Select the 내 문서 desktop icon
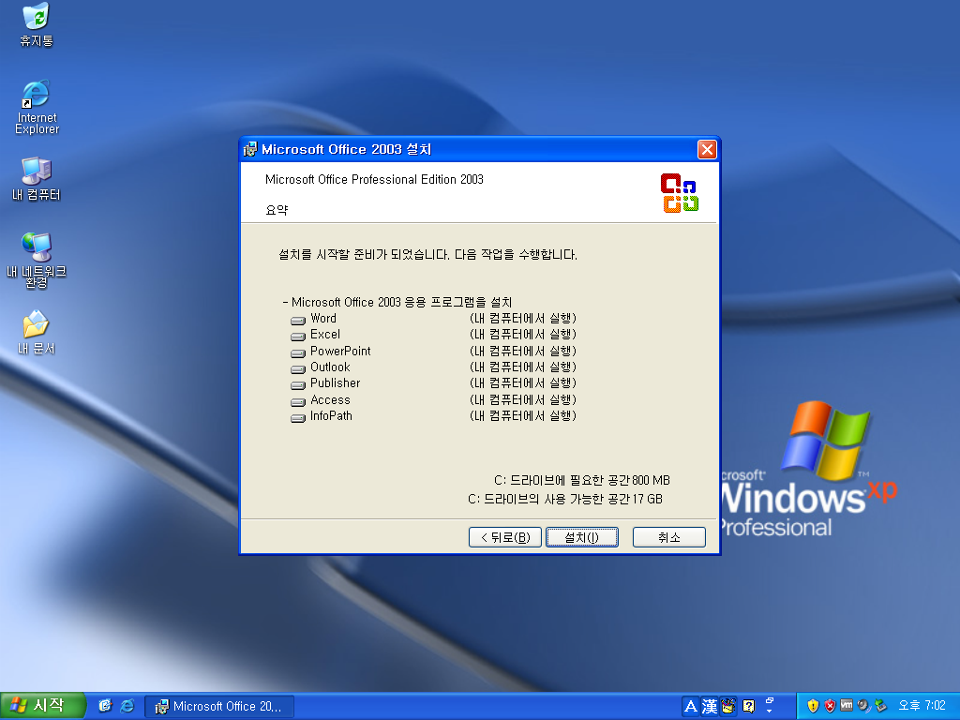 pos(37,333)
